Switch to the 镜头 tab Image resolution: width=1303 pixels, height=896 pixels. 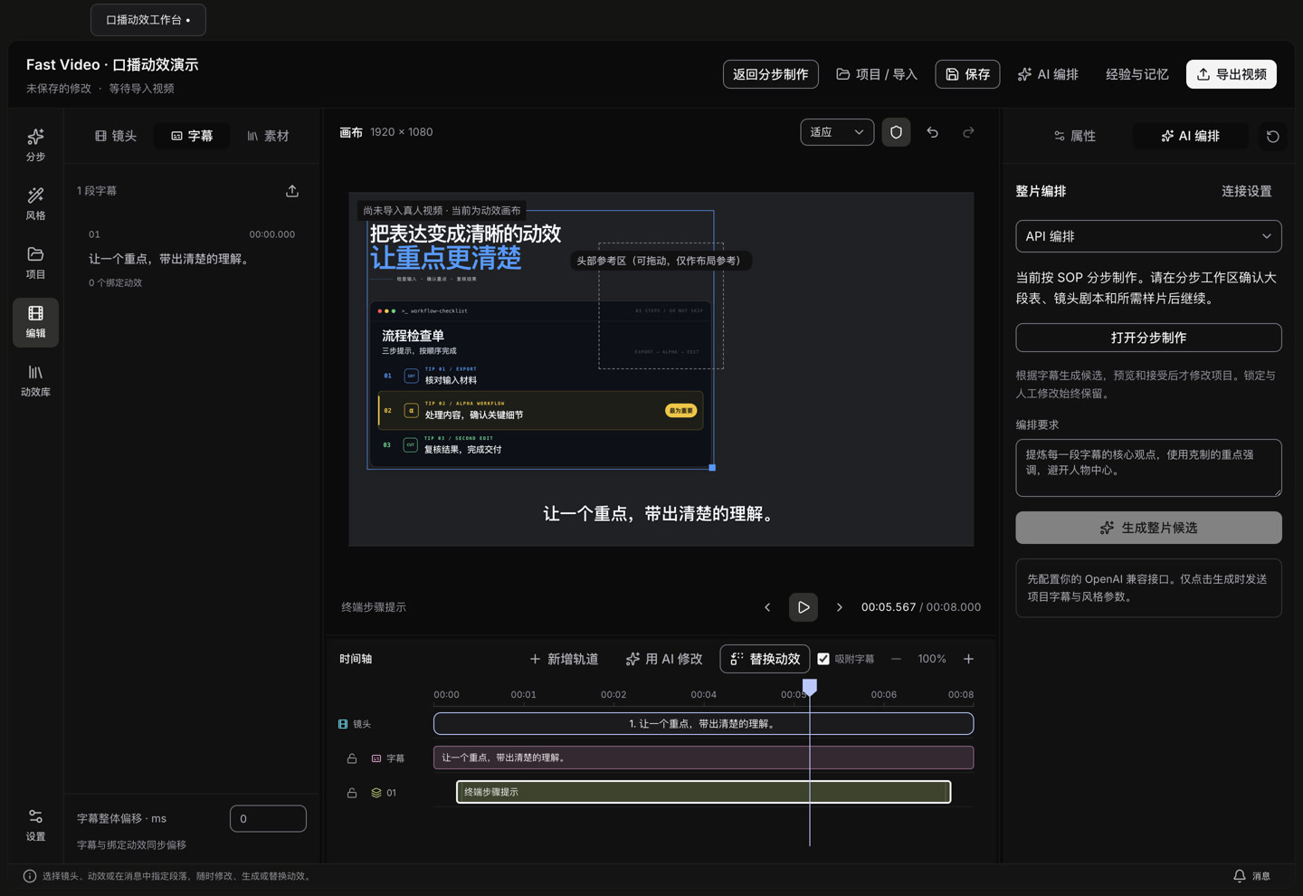click(x=116, y=136)
